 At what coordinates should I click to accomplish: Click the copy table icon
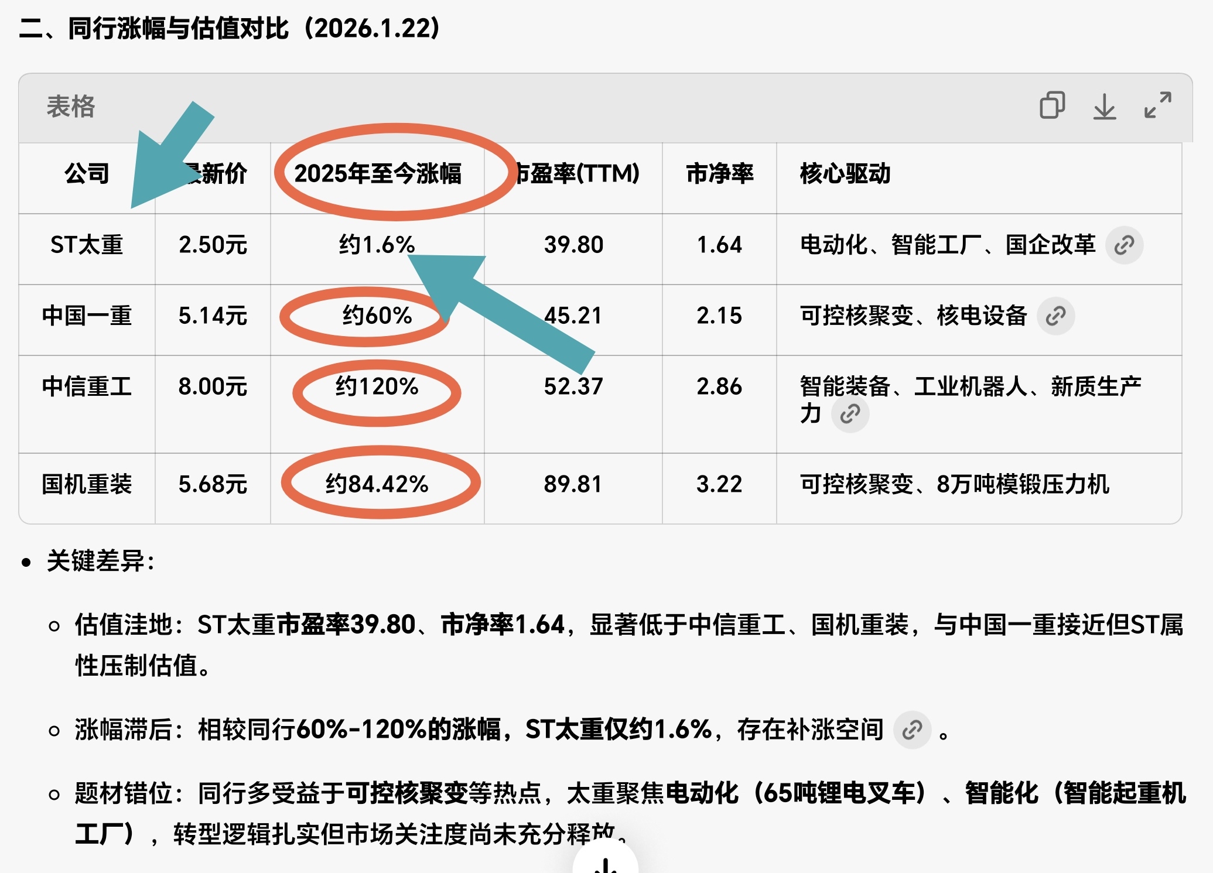(1052, 106)
